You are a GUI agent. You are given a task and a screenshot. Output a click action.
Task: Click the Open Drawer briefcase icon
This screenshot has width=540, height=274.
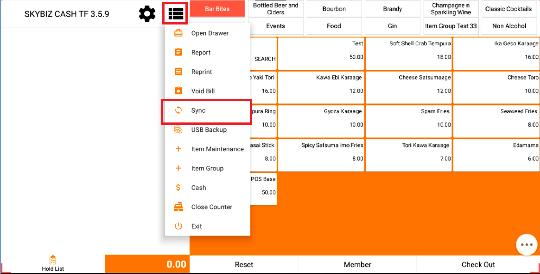point(178,33)
